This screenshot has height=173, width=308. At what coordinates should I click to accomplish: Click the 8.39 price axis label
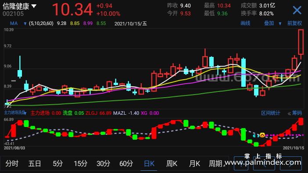(x=7, y=86)
